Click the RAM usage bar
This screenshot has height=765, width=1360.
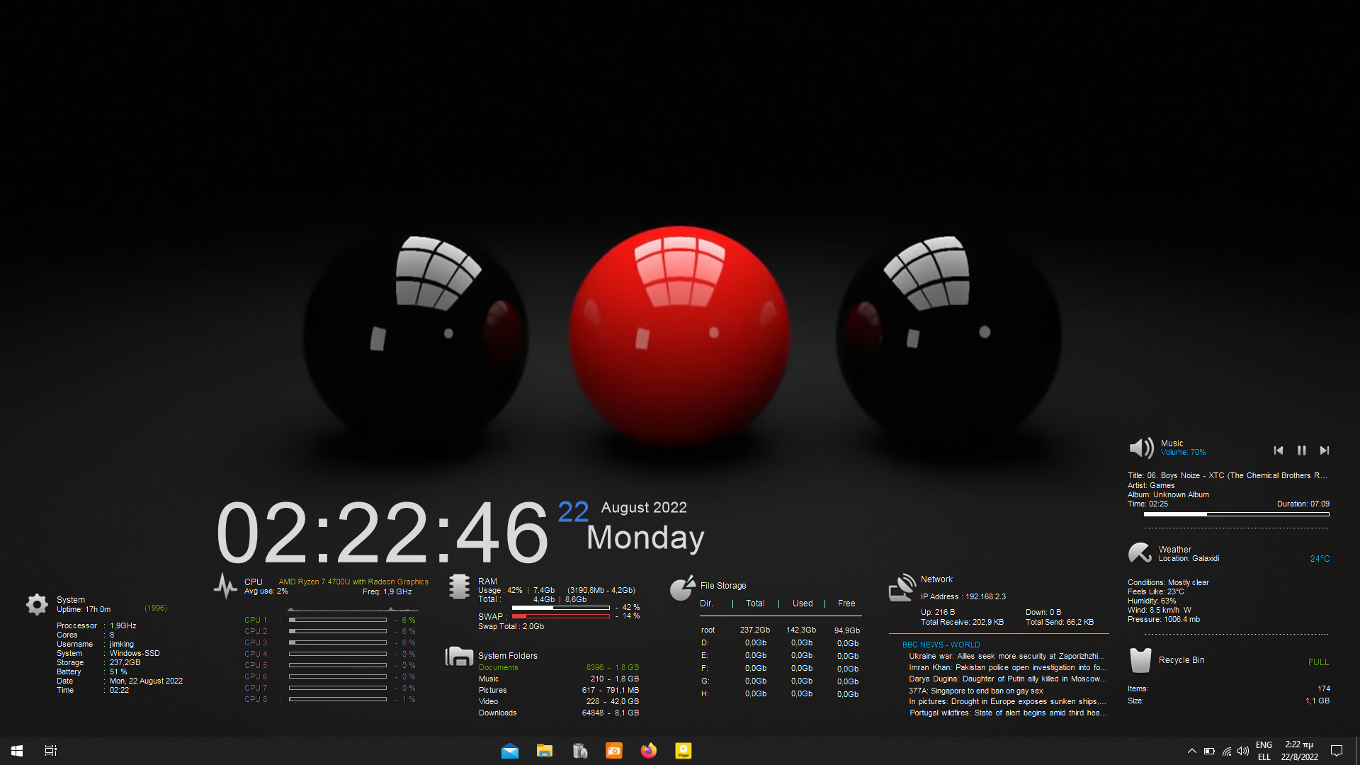pos(561,608)
